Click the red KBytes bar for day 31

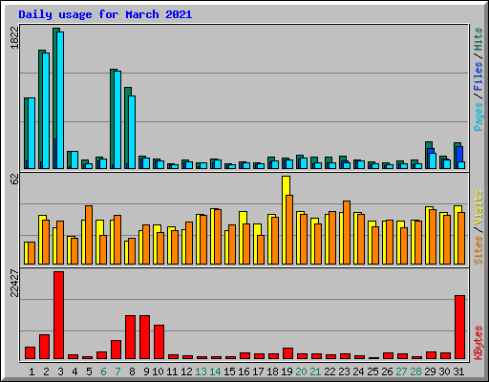tap(460, 328)
